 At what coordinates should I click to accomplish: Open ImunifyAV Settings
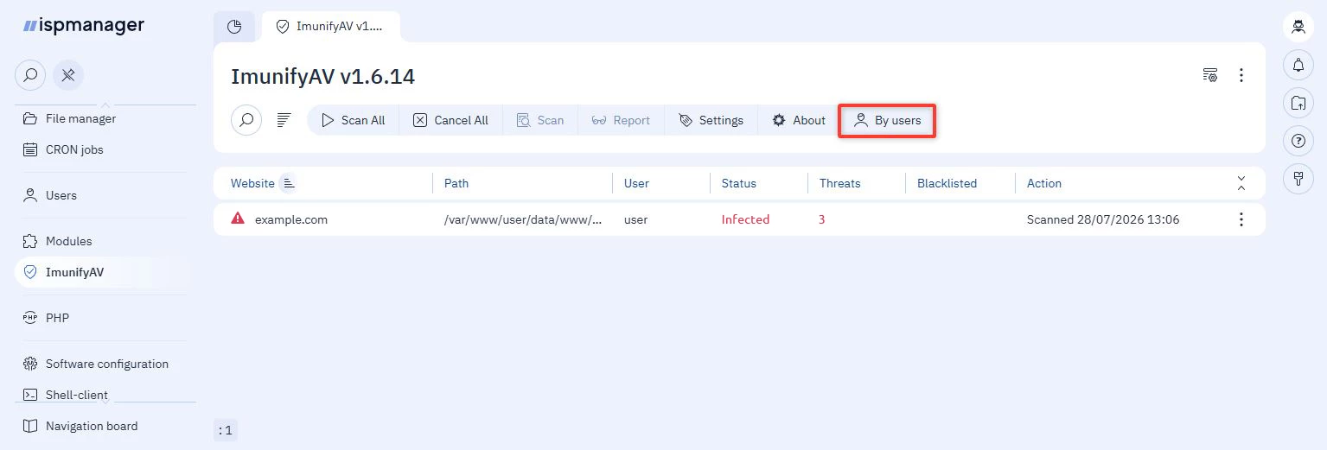coord(711,120)
